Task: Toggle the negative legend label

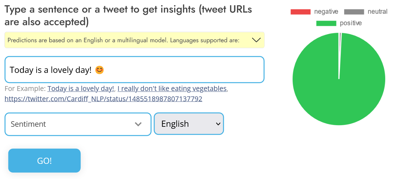Action: (x=326, y=12)
